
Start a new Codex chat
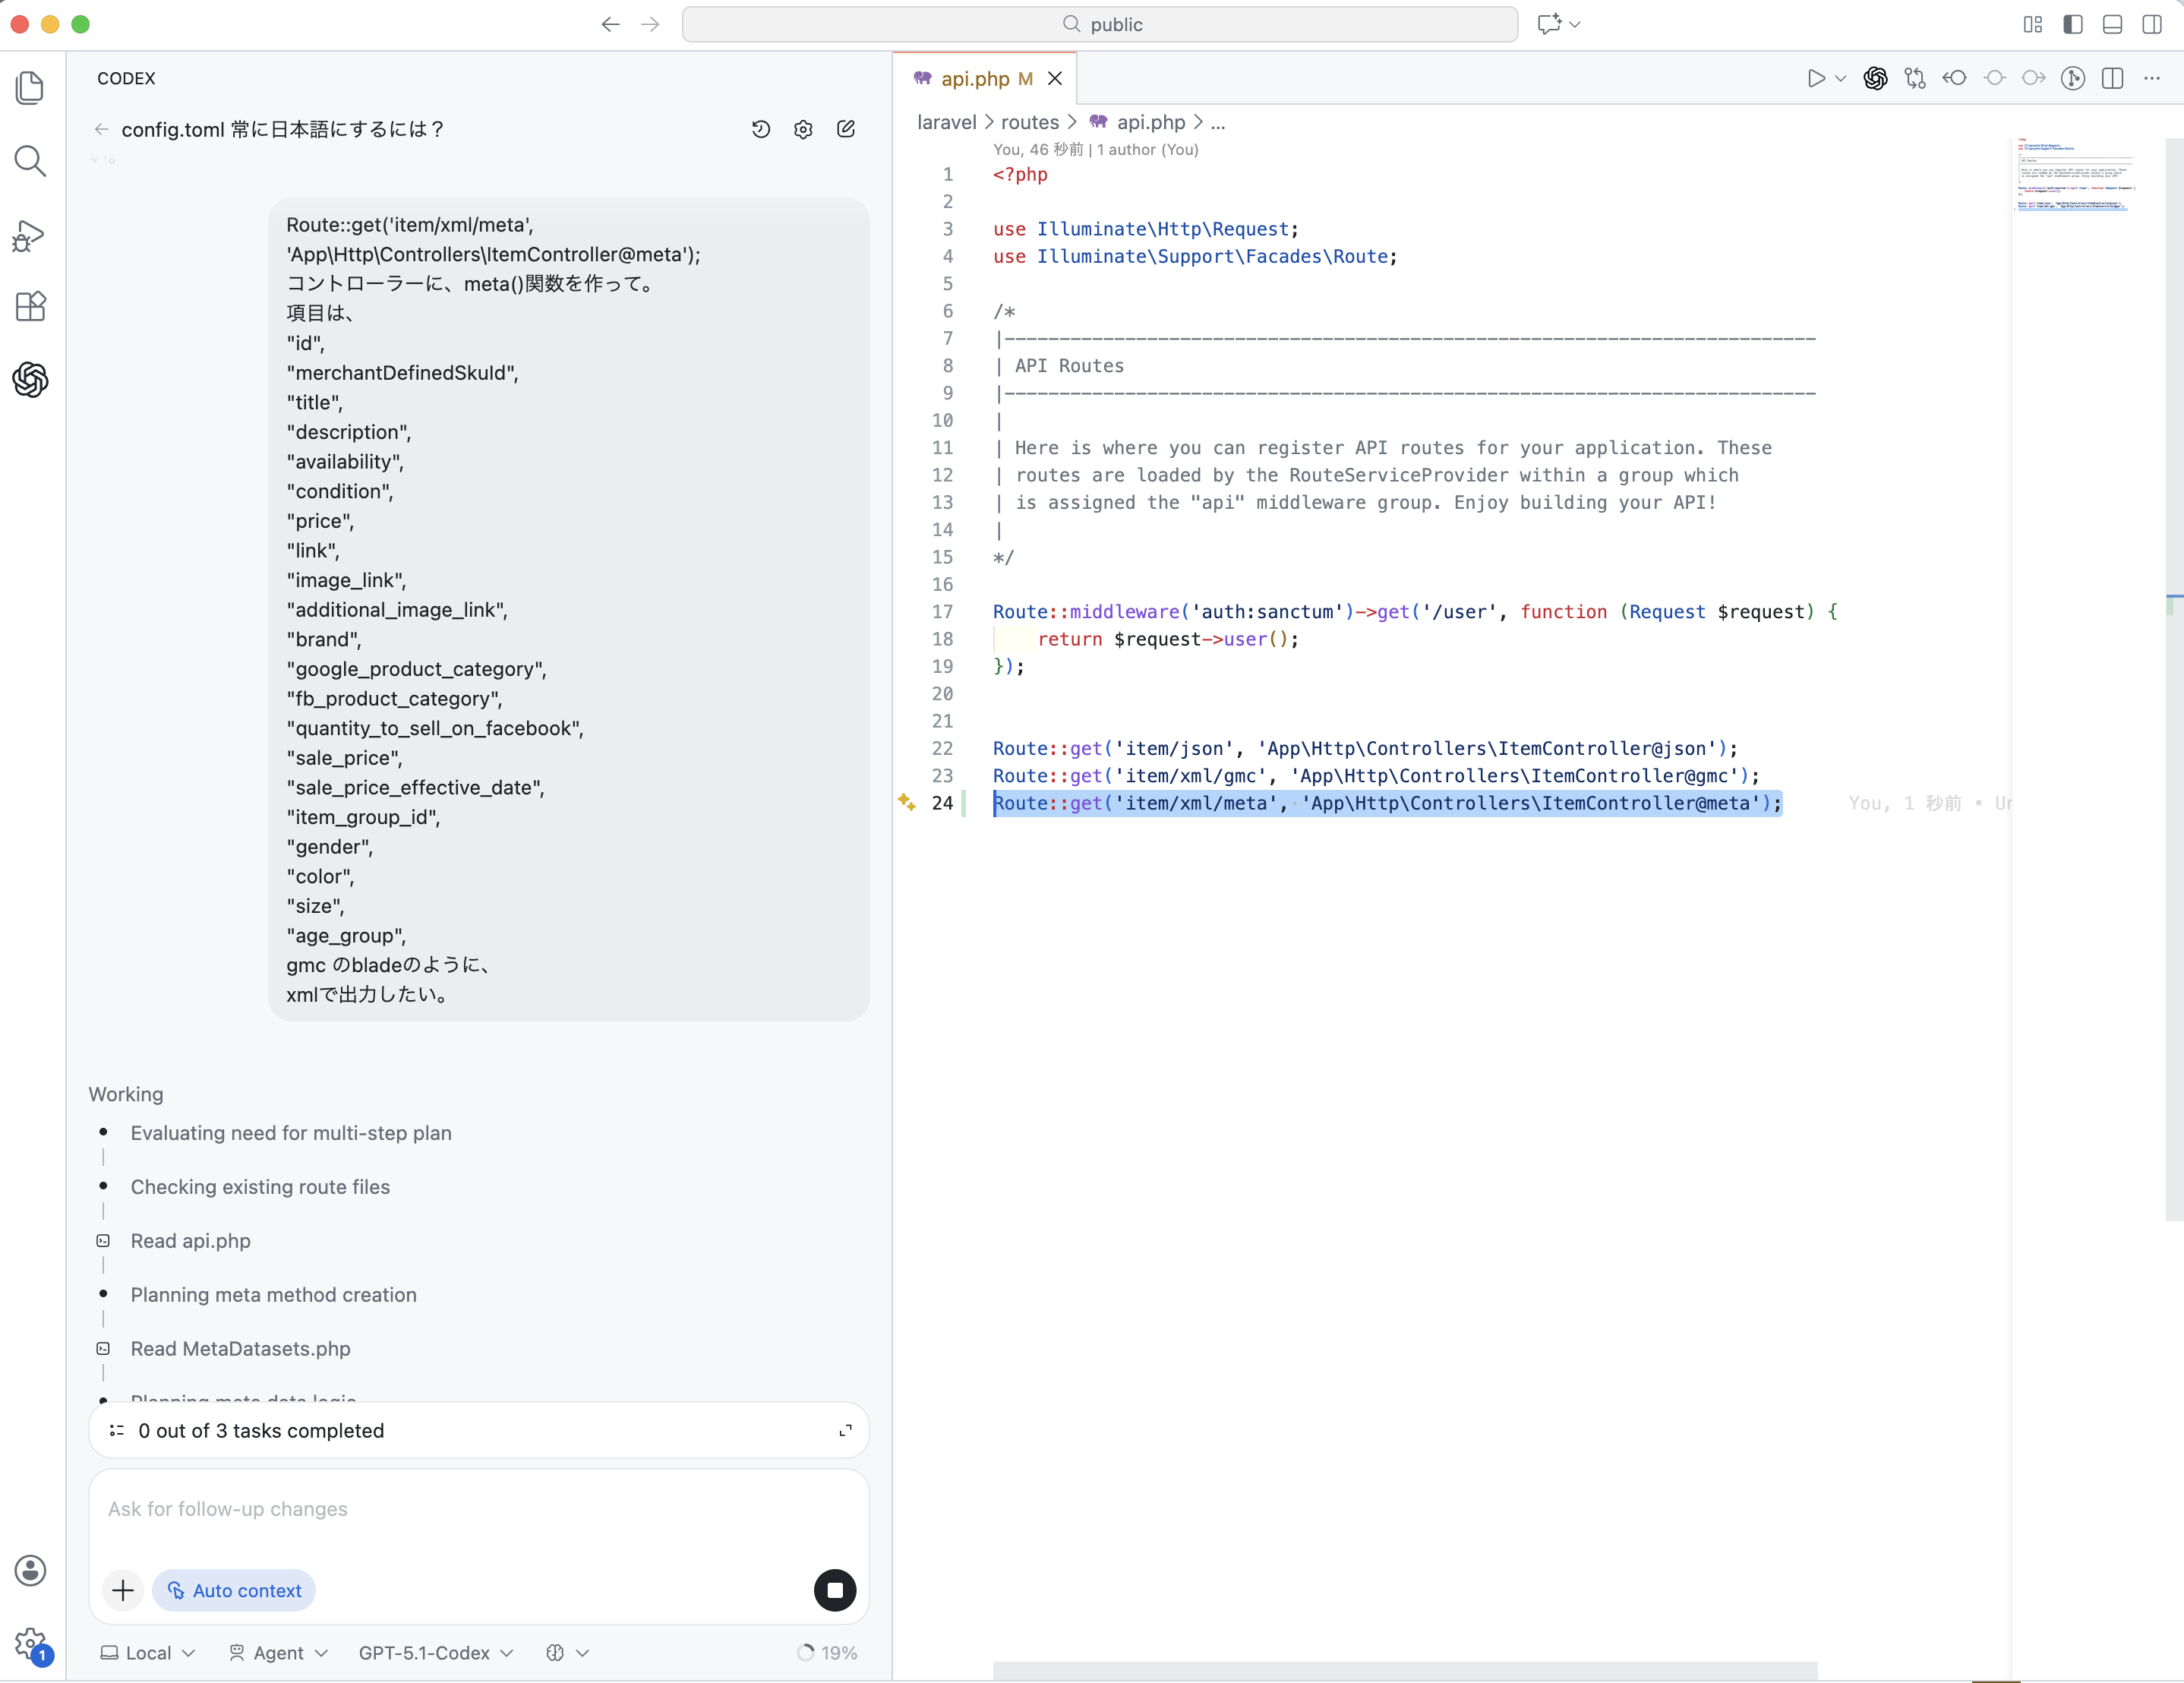pos(846,129)
